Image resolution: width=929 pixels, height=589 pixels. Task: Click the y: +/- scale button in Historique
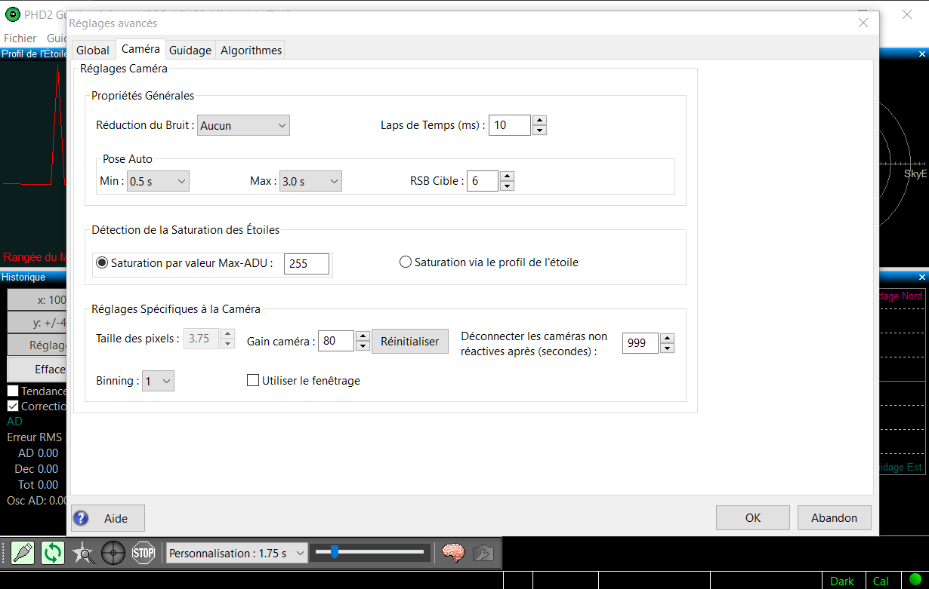pos(38,322)
